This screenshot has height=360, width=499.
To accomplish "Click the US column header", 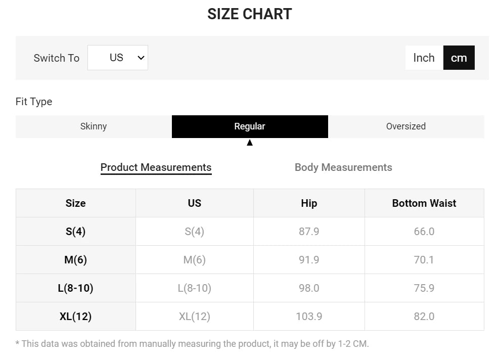I will [195, 203].
